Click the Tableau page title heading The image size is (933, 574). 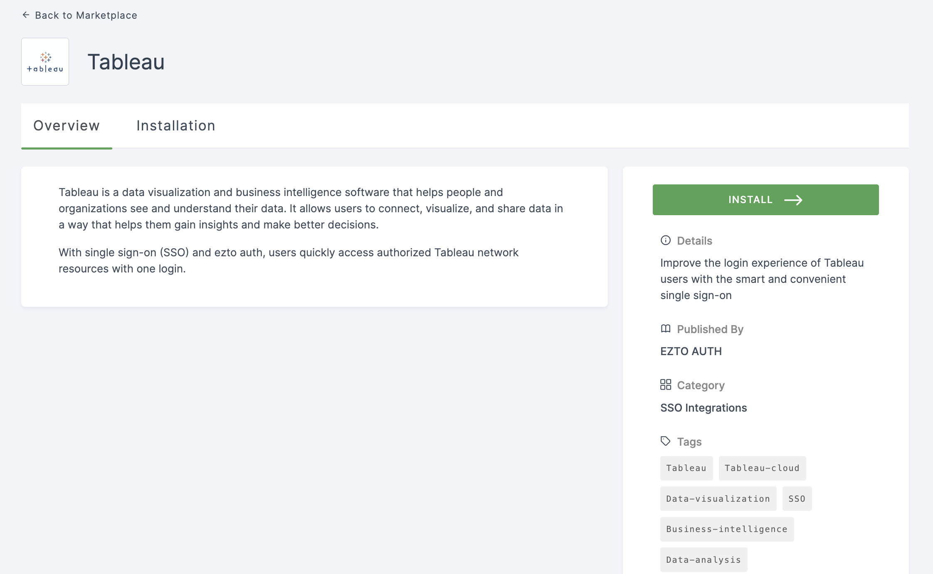pyautogui.click(x=126, y=62)
